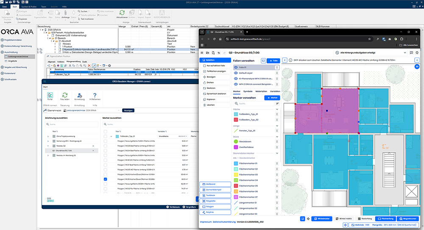The width and height of the screenshot is (424, 230).
Task: Activate the Polylinie tool
Action: click(x=215, y=213)
